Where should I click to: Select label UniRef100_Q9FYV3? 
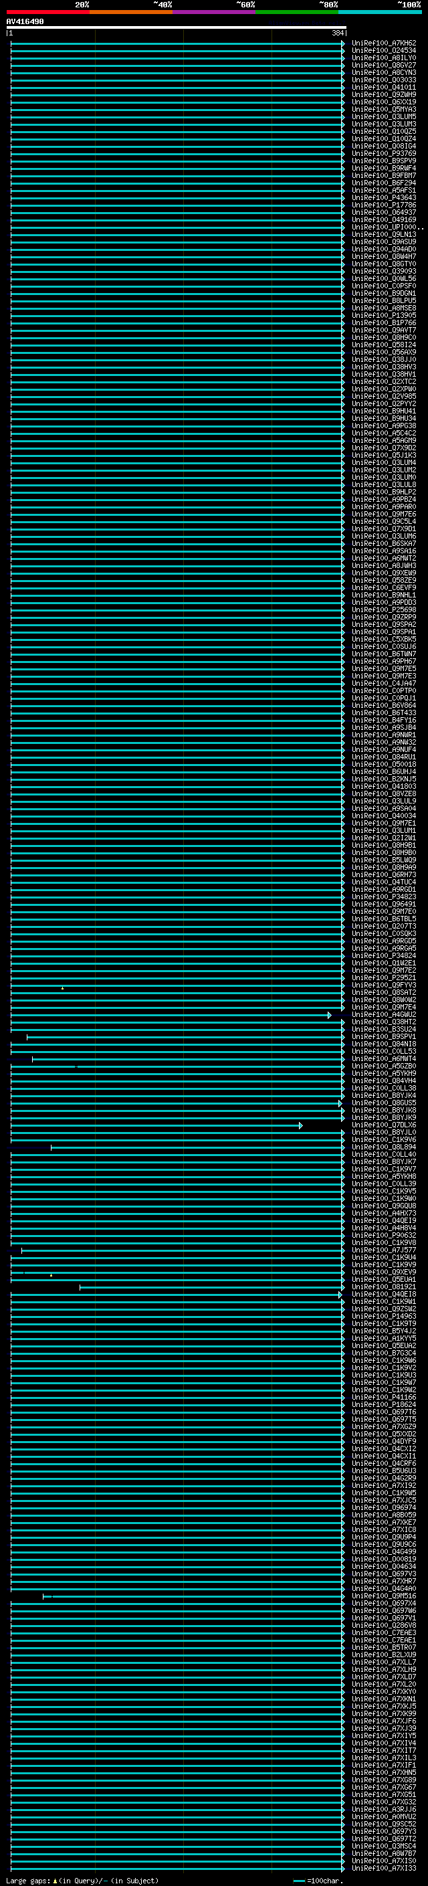[383, 985]
